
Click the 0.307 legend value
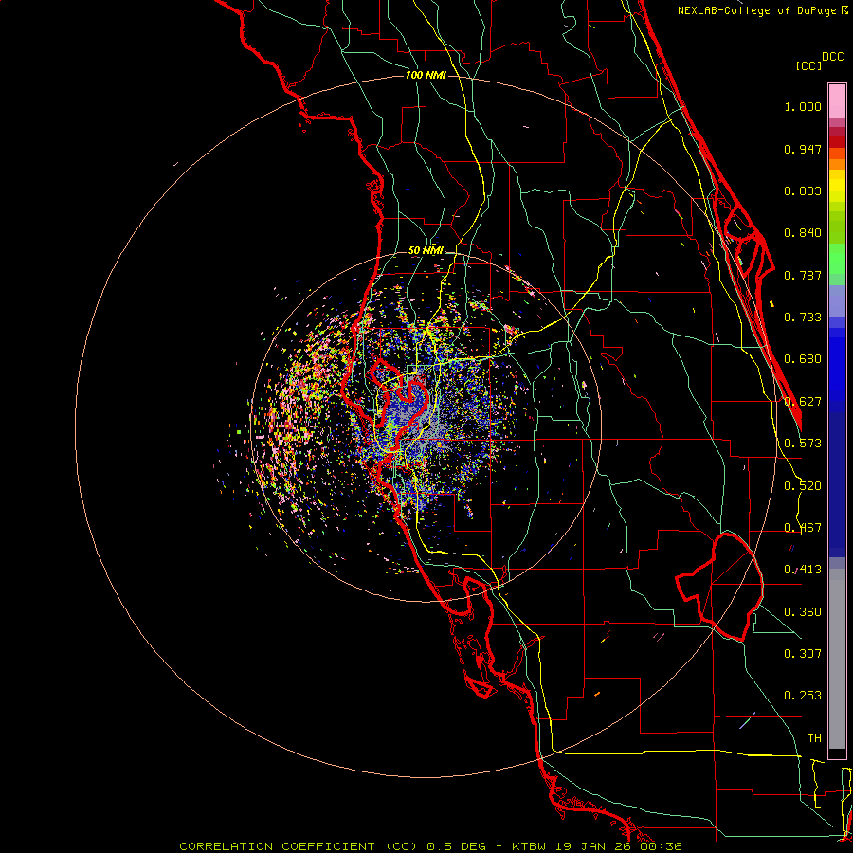pyautogui.click(x=803, y=653)
